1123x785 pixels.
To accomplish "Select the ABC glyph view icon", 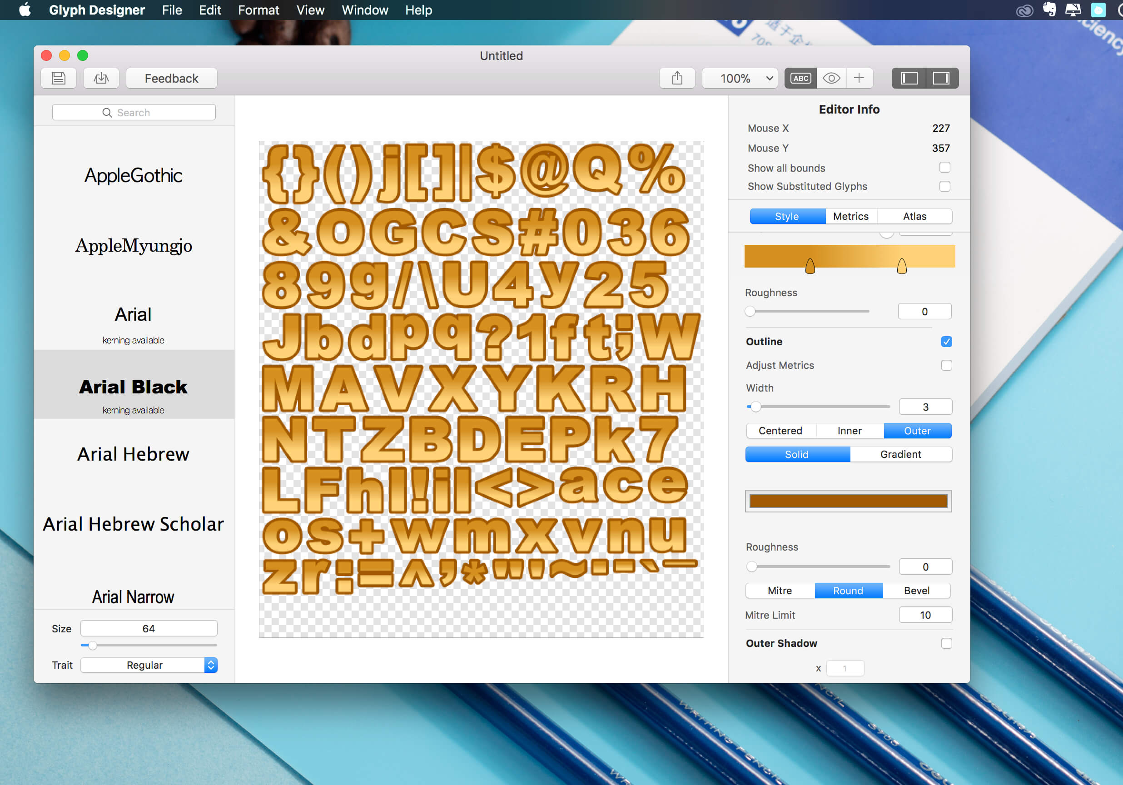I will pyautogui.click(x=800, y=78).
